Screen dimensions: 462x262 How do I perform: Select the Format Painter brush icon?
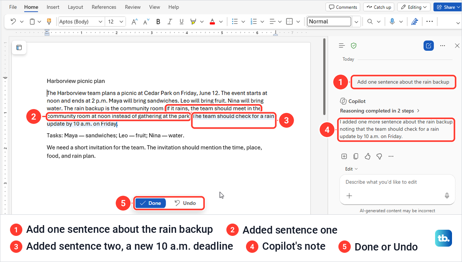tap(49, 22)
